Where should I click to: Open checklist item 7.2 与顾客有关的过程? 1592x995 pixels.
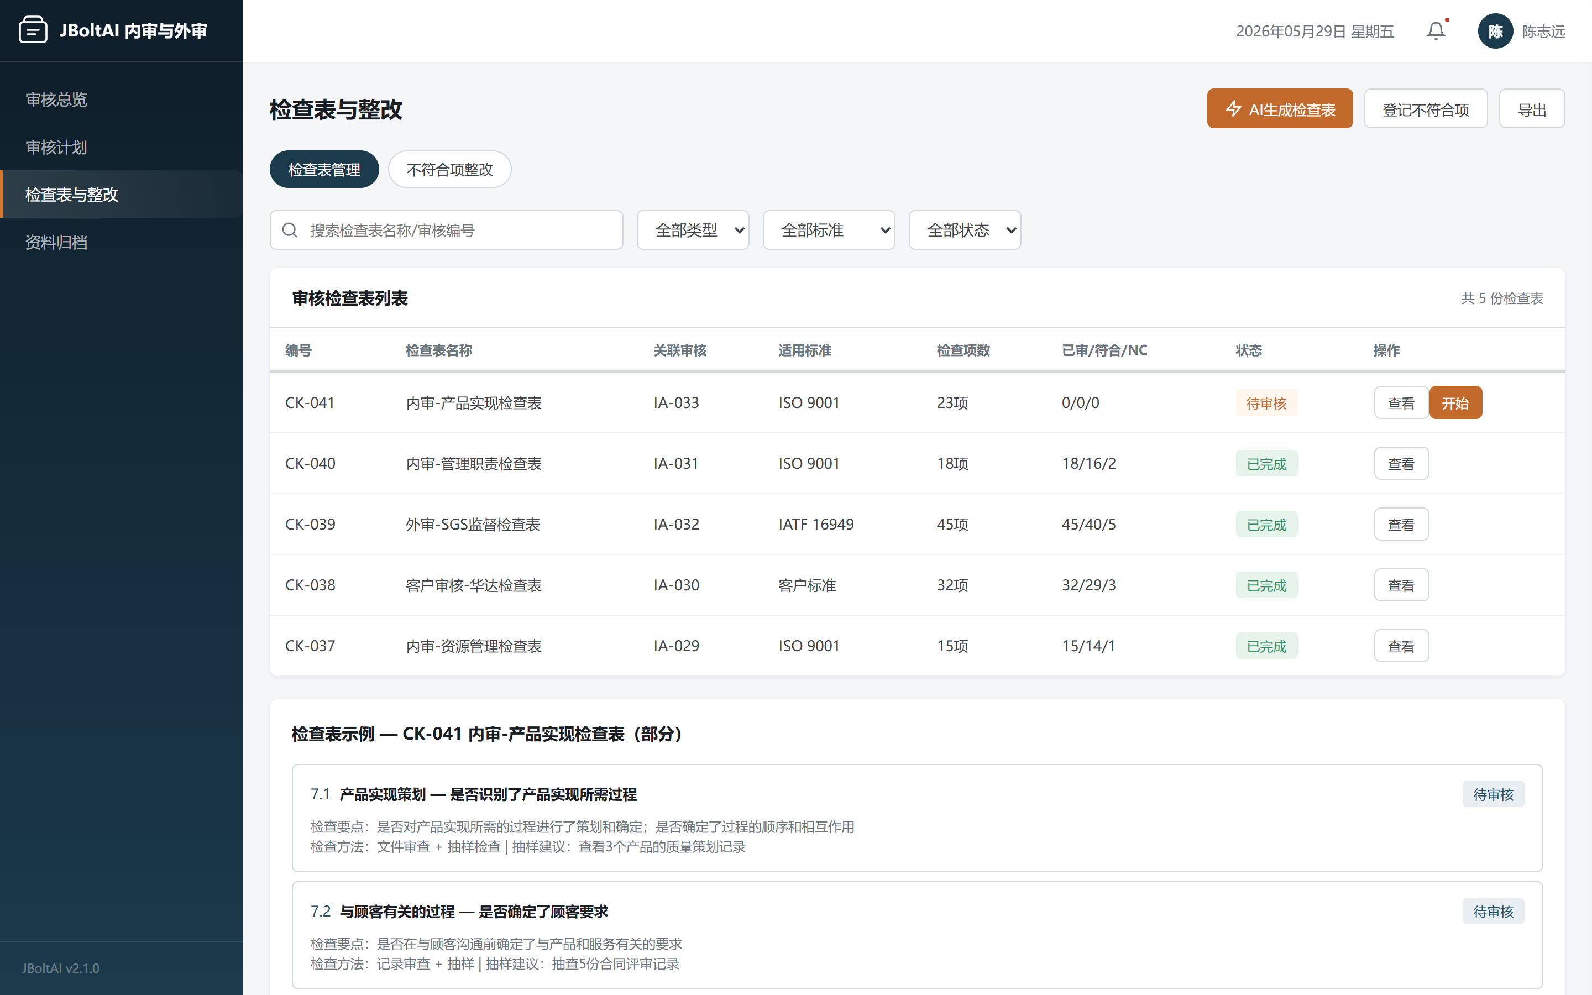point(917,935)
